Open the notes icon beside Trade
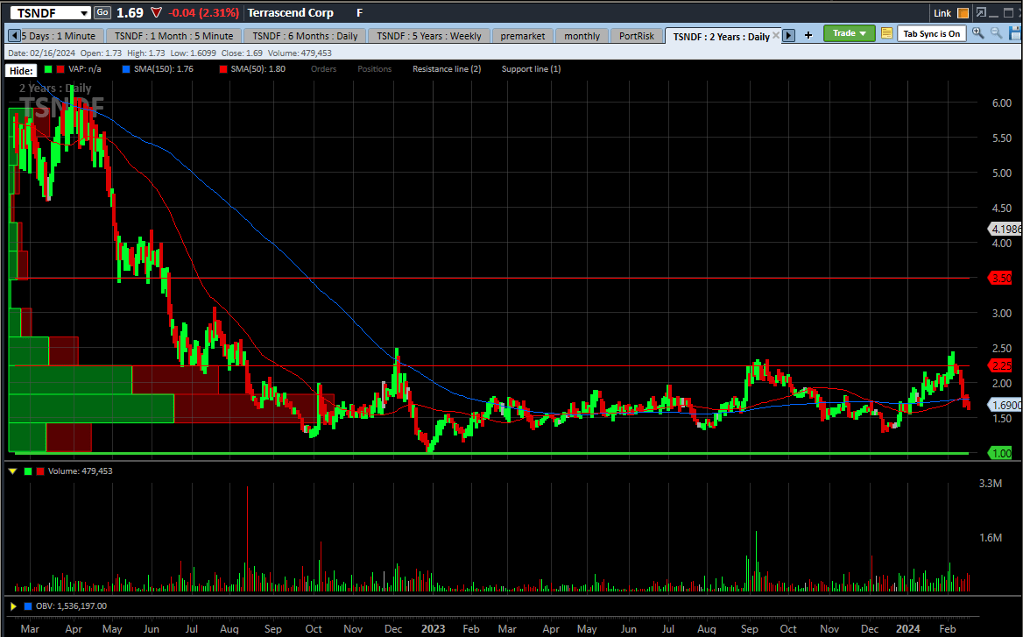1023x637 pixels. click(886, 33)
